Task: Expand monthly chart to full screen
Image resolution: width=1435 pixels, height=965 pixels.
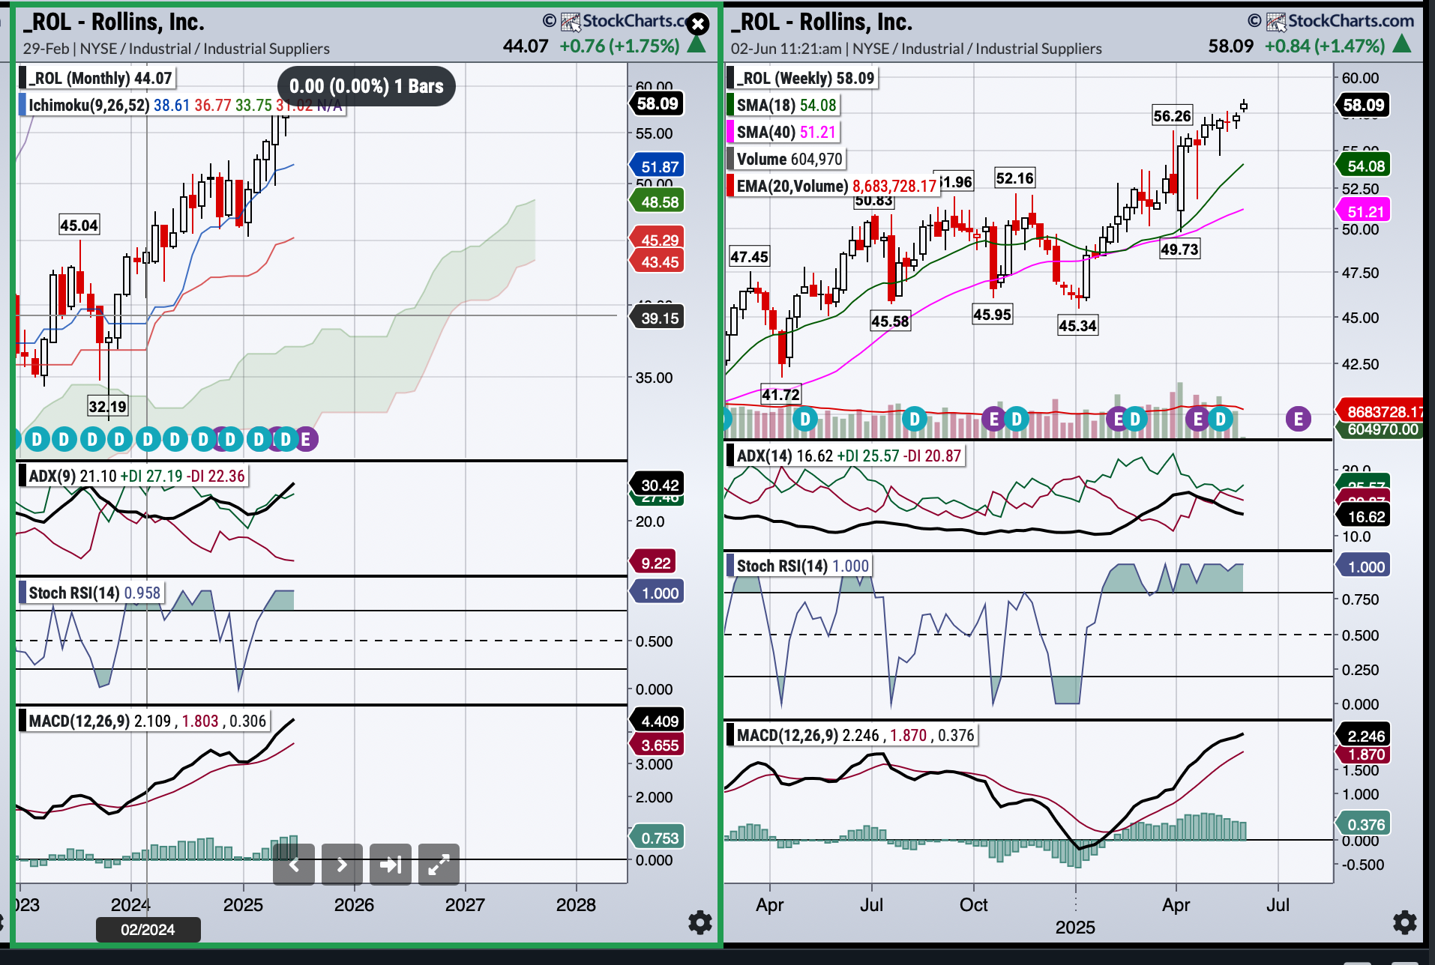Action: pos(439,865)
